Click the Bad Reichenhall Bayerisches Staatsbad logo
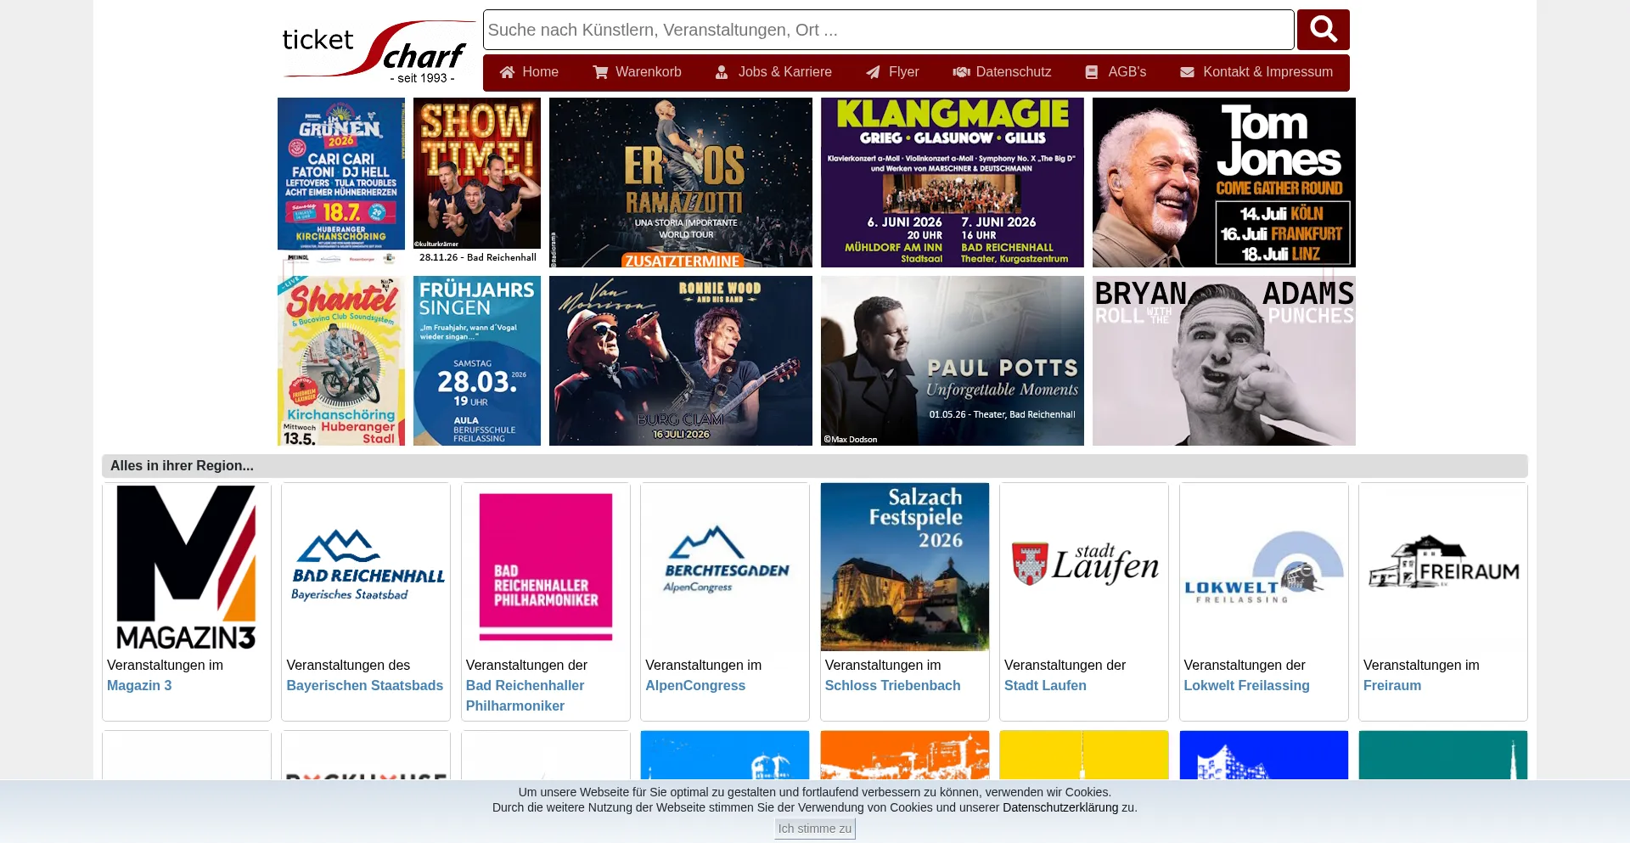 coord(366,567)
